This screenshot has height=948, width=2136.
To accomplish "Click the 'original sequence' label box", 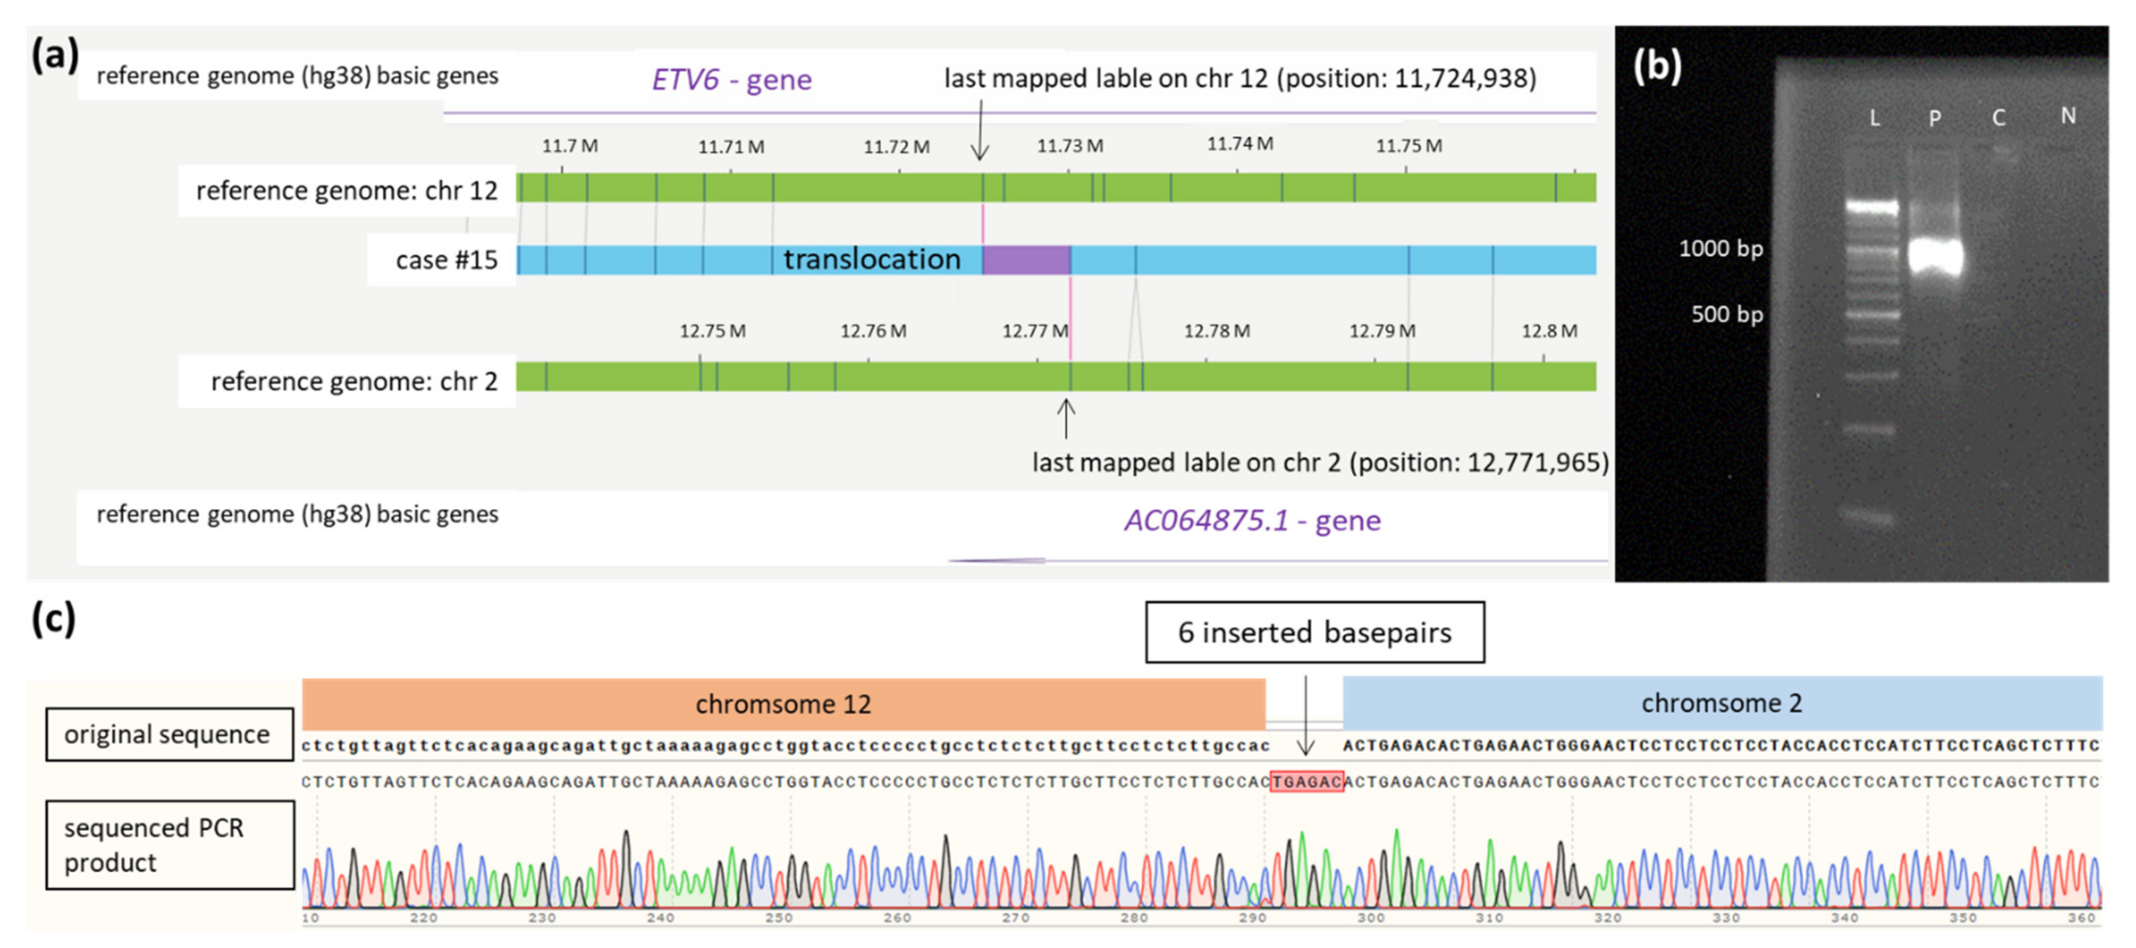I will tap(169, 734).
